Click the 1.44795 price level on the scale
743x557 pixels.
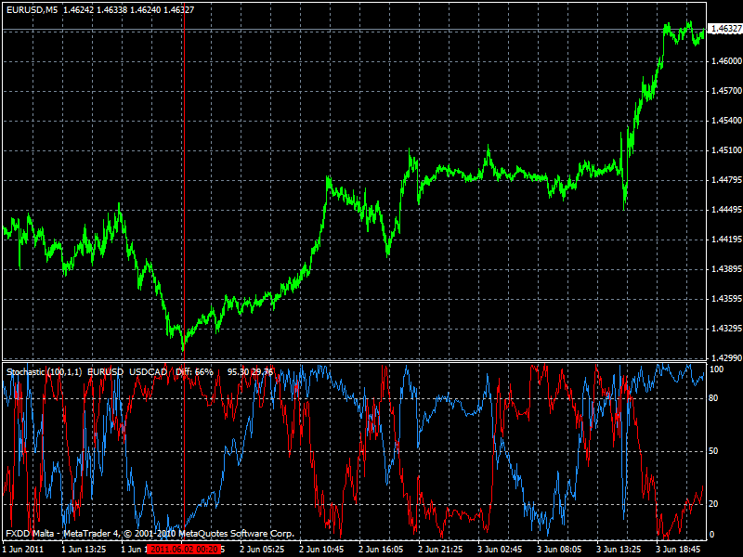click(x=724, y=180)
